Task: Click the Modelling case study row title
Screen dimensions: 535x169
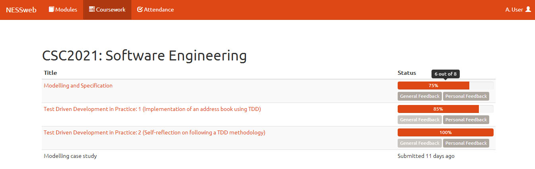Action: tap(70, 156)
